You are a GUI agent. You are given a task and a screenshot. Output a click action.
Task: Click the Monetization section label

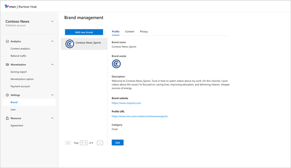[x=18, y=65]
